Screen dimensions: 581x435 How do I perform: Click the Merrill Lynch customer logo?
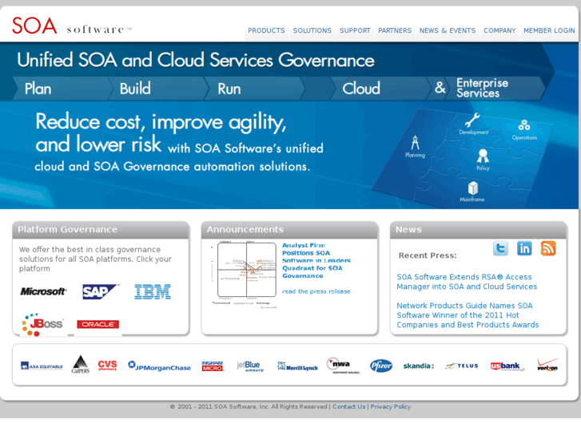297,366
